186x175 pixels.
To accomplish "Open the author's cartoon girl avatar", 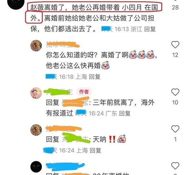I will [x=36, y=93].
